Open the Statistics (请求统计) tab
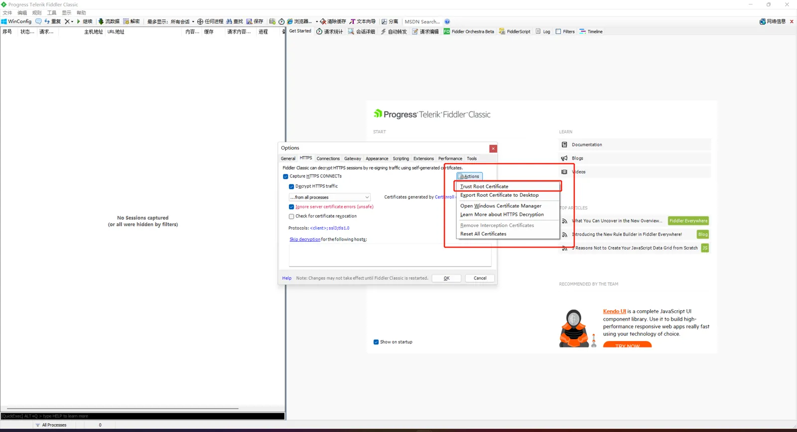This screenshot has height=432, width=797. coord(330,31)
